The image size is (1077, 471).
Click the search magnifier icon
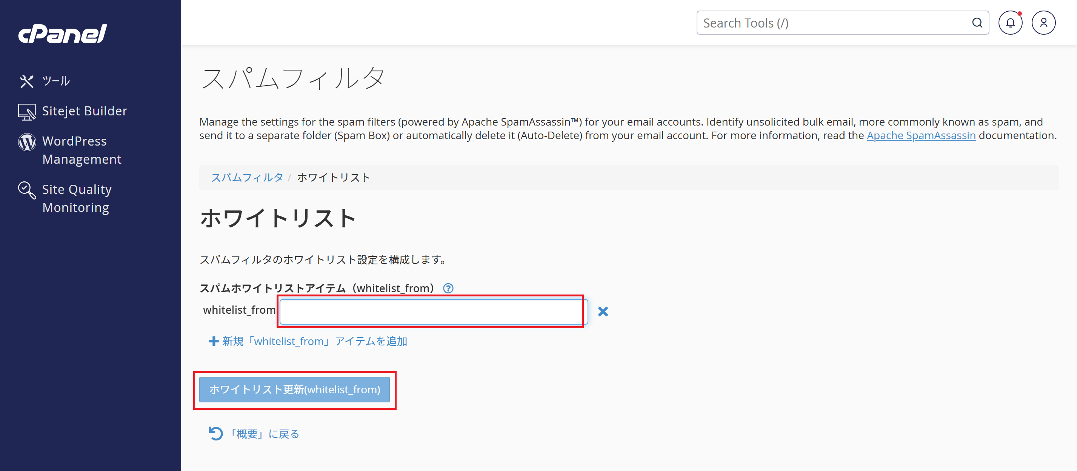(977, 23)
